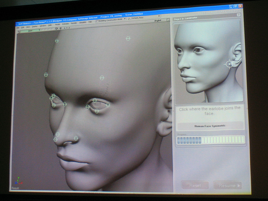Viewport: 268px width, 201px height.
Task: Open the Animate menu
Action: pos(65,24)
